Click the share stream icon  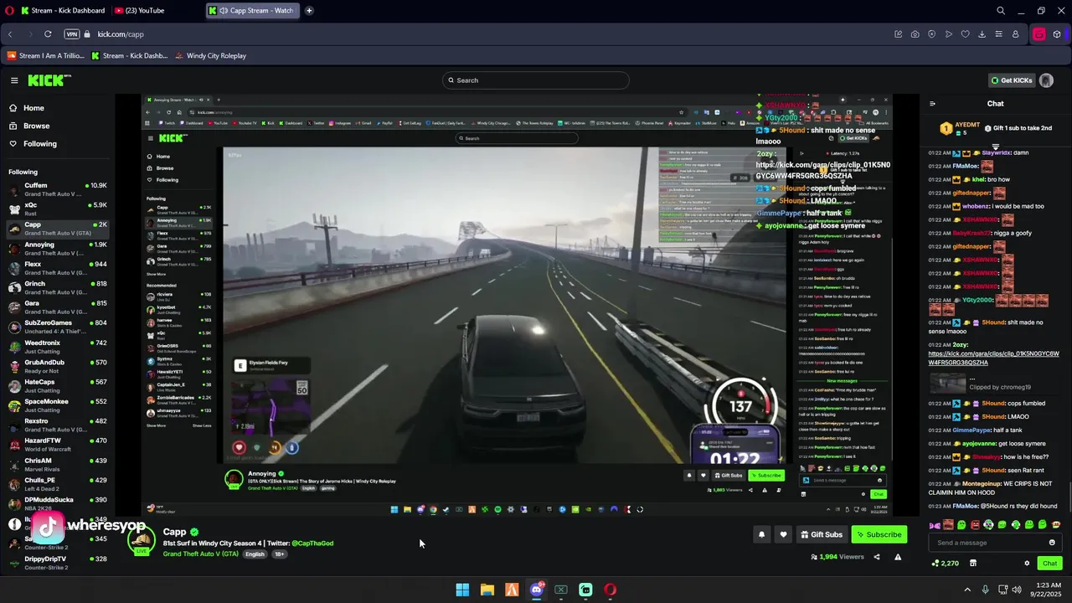pos(877,557)
